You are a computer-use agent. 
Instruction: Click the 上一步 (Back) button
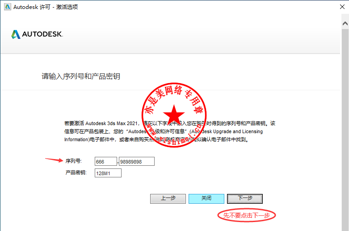pyautogui.click(x=168, y=198)
